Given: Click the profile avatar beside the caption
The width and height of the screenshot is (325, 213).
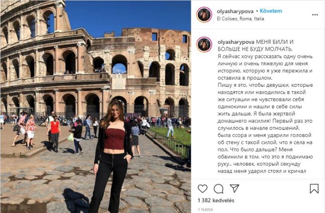Looking at the screenshot, I should click(204, 45).
